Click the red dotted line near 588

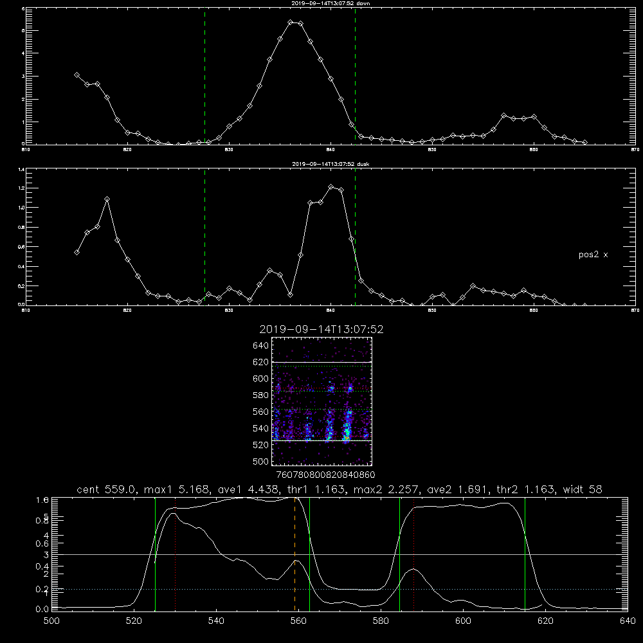[x=413, y=554]
